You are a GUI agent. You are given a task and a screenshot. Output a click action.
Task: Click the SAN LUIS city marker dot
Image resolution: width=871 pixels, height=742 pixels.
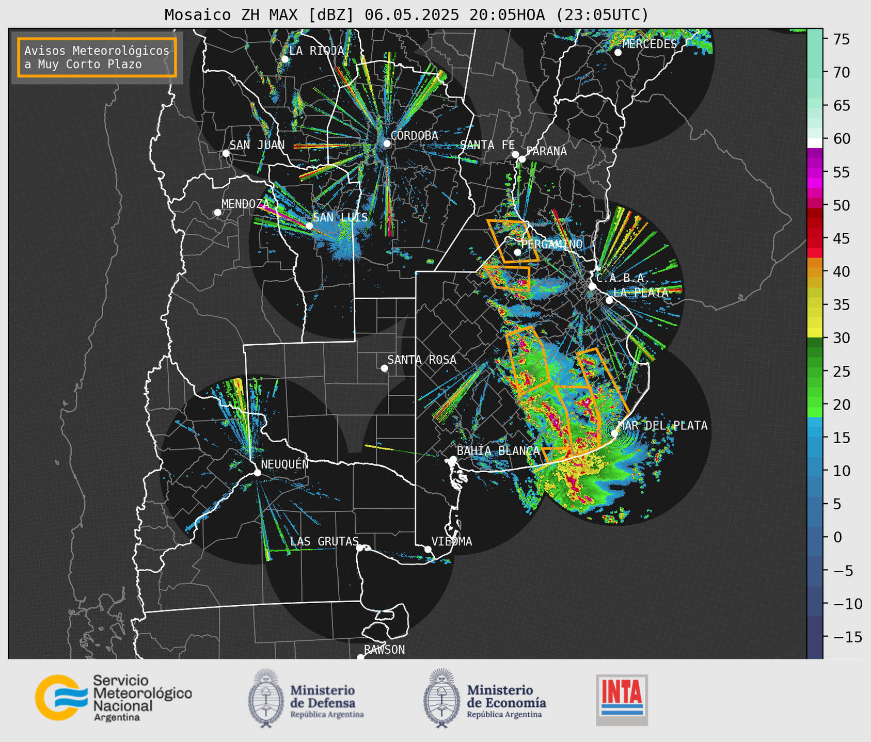(309, 226)
